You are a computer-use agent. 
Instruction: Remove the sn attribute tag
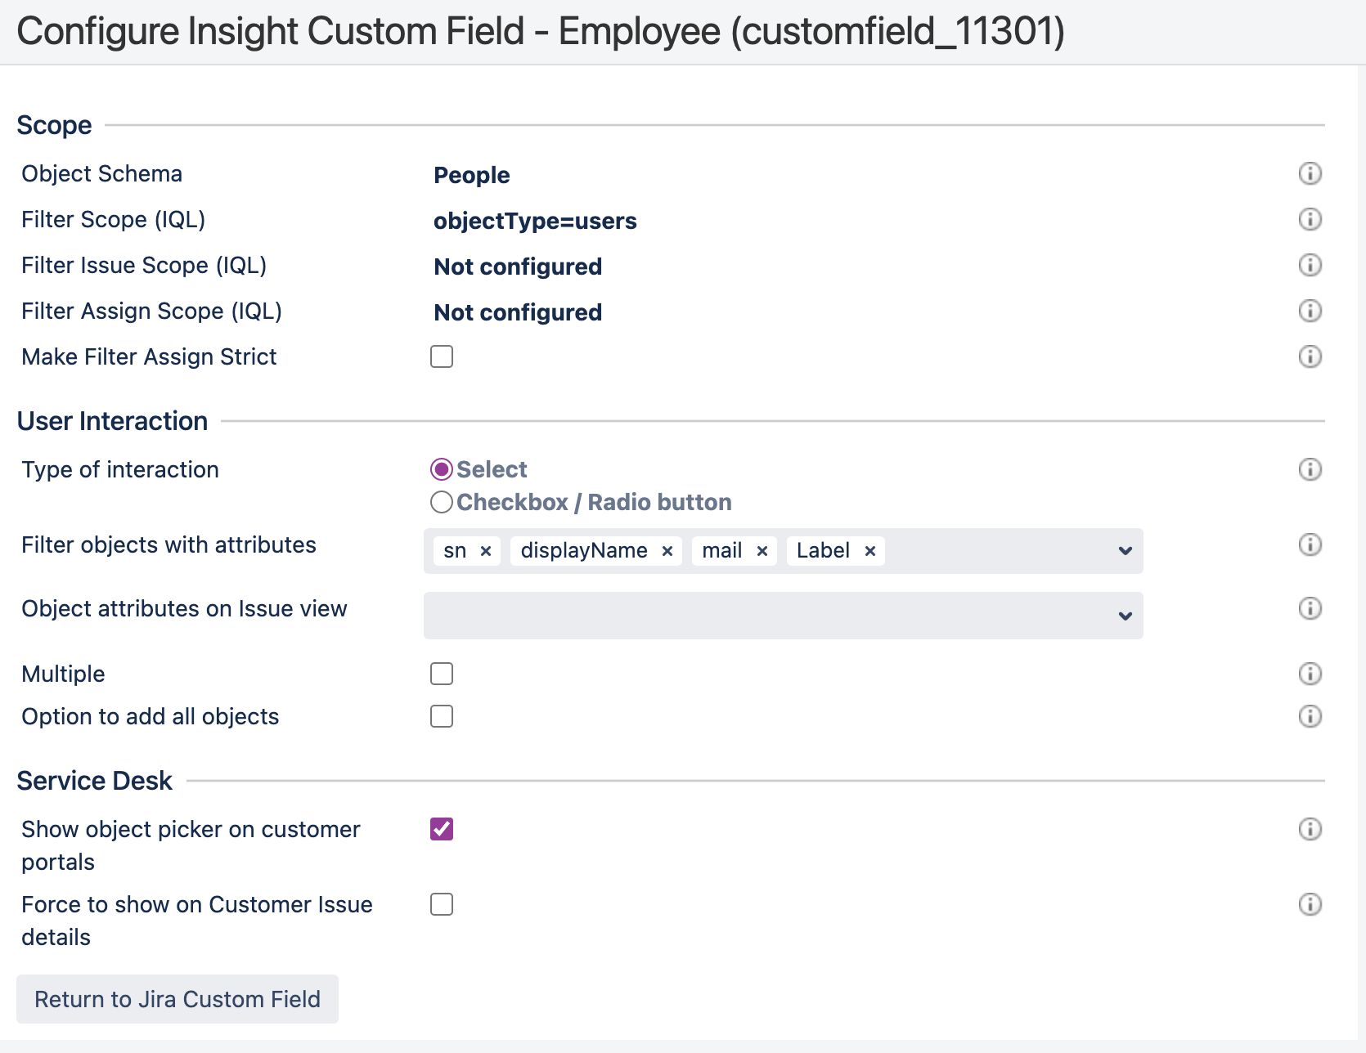click(486, 551)
